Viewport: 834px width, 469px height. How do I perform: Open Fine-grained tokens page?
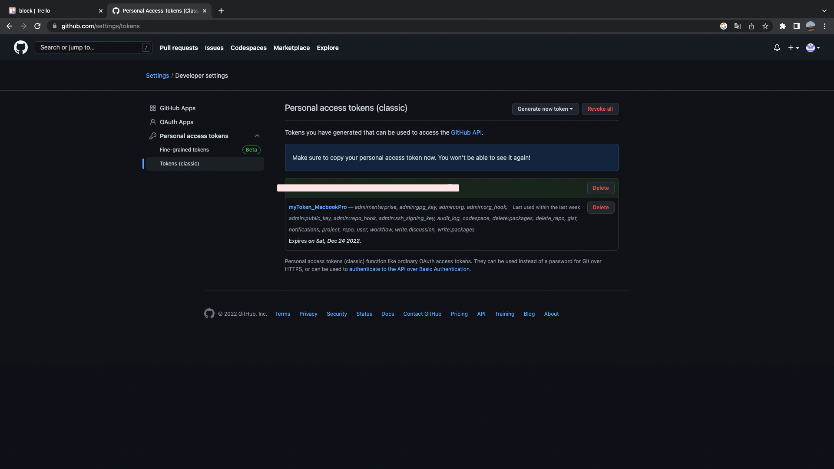coord(184,150)
